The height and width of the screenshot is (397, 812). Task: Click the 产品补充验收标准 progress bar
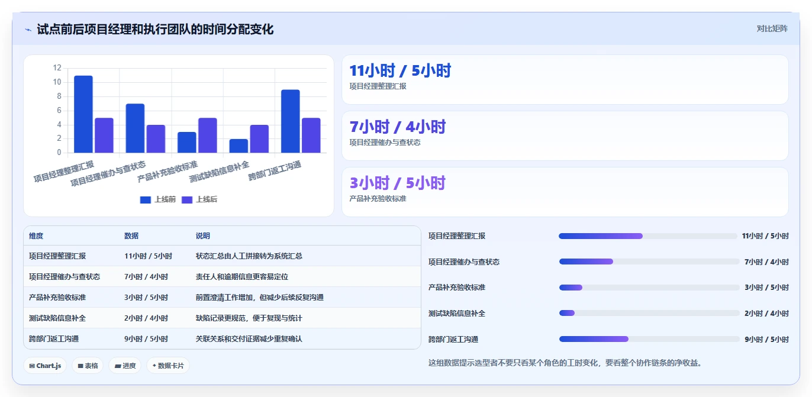(649, 288)
